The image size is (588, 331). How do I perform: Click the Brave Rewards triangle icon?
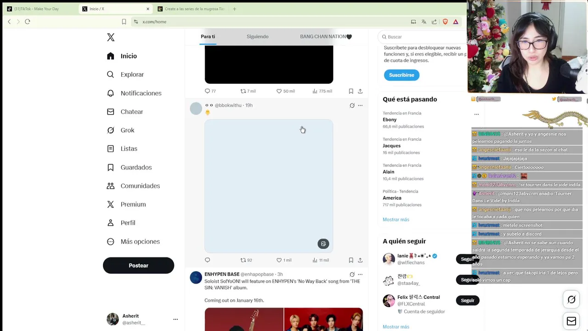[456, 22]
